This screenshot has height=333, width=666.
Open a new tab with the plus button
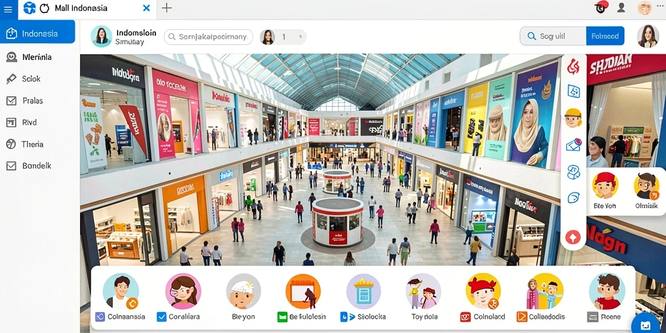coord(167,8)
